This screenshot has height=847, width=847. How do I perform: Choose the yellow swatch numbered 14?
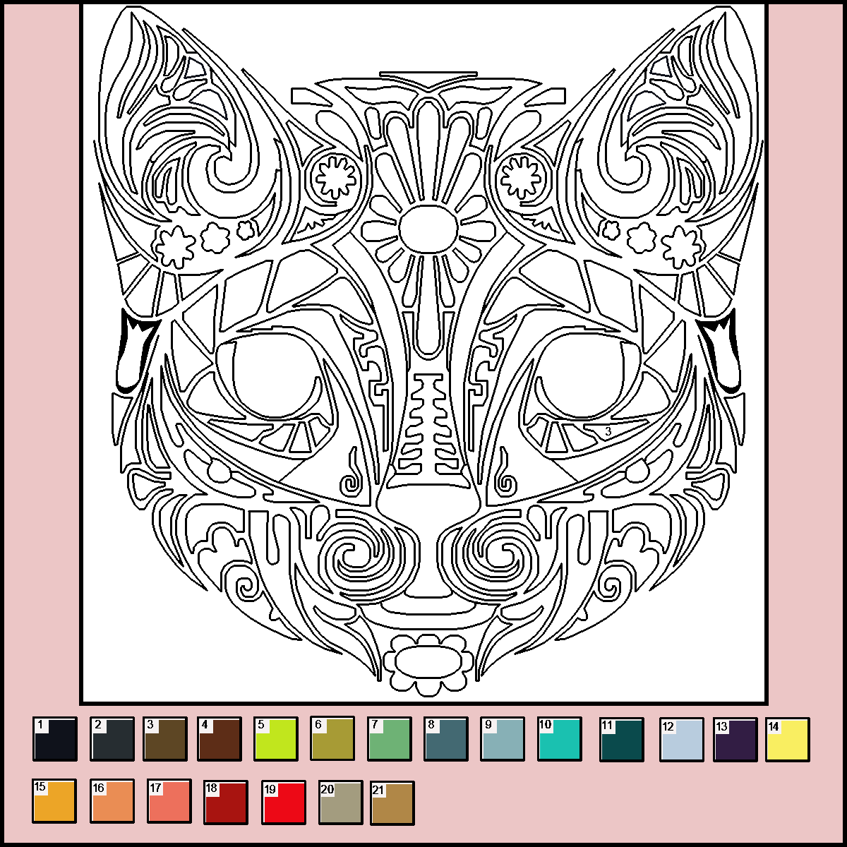coord(788,740)
